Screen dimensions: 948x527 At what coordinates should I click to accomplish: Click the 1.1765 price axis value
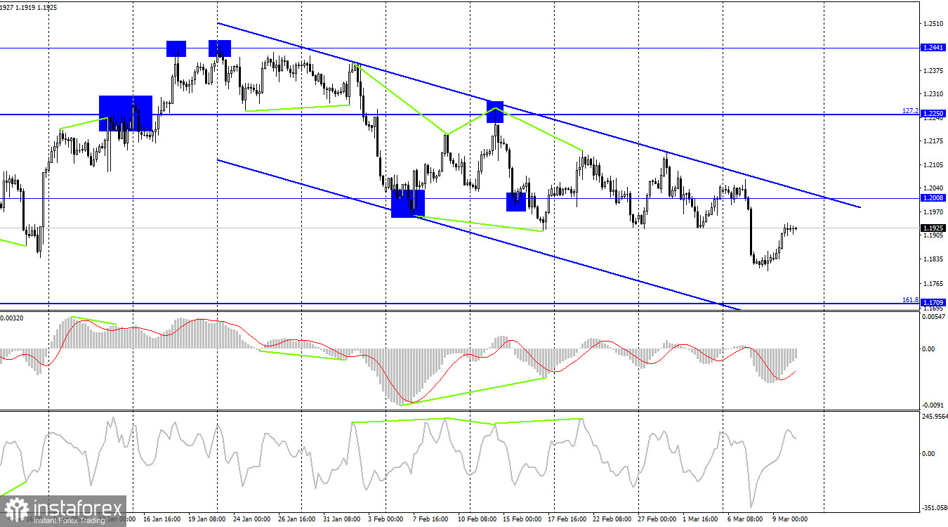[933, 284]
